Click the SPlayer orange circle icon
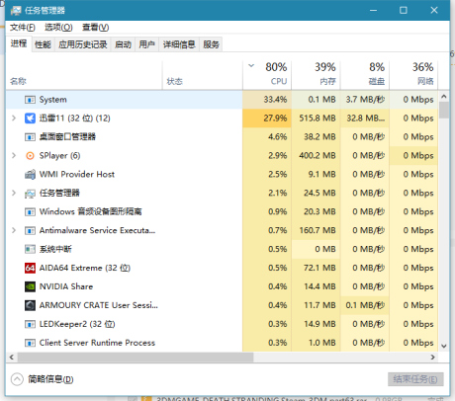Viewport: 455px width, 401px height. coord(30,155)
